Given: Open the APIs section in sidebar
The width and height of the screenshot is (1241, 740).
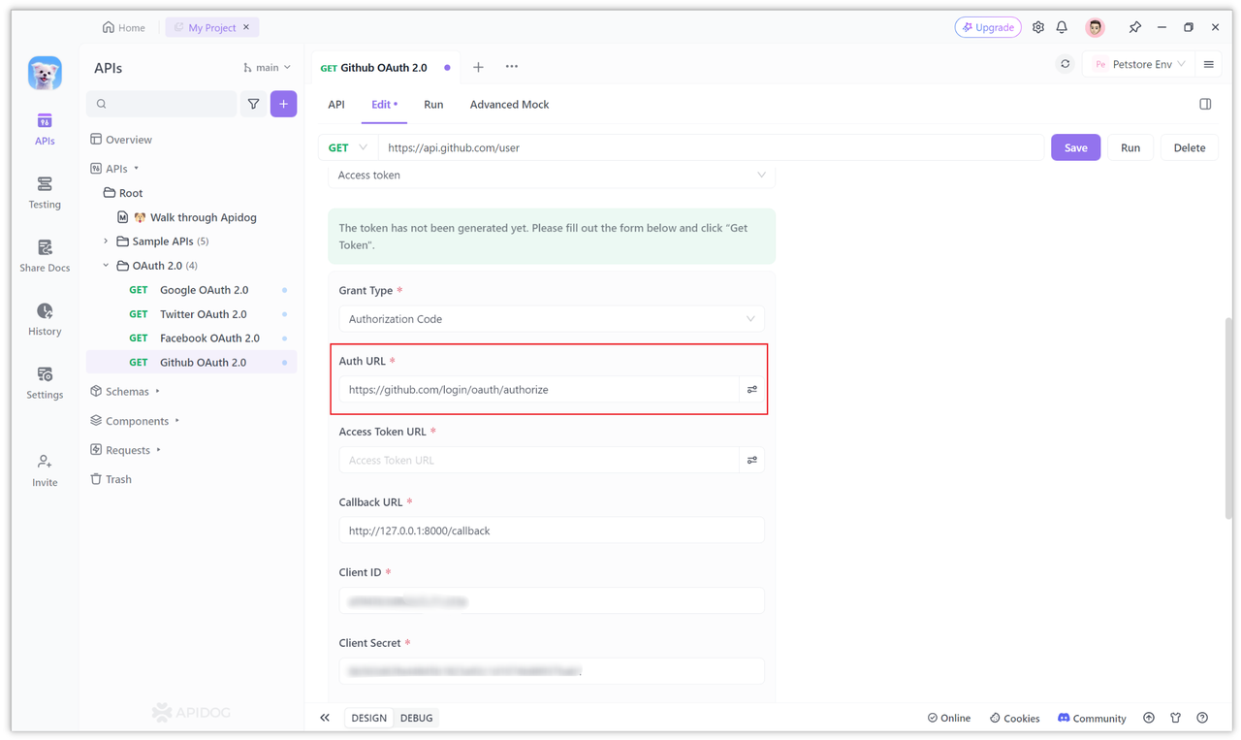Looking at the screenshot, I should point(45,129).
